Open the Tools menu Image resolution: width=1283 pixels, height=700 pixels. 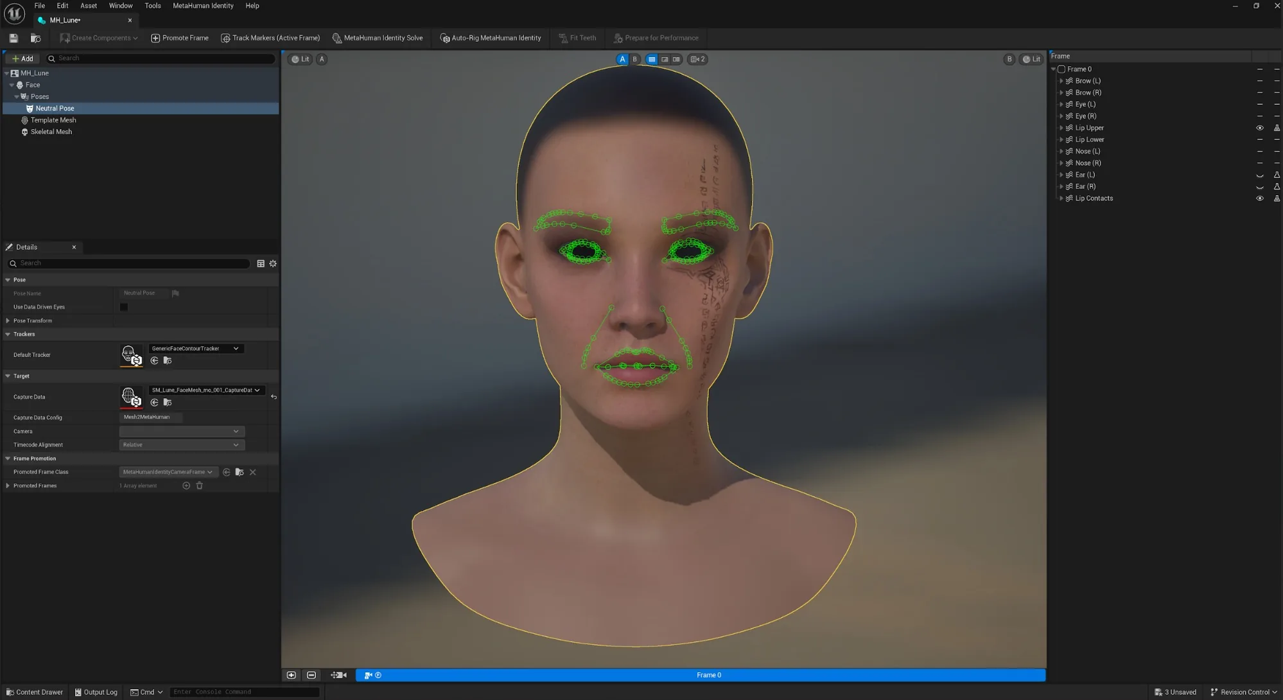tap(153, 6)
